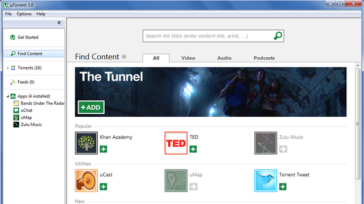Click the Torrent Tweet bird icon
This screenshot has width=364, height=204.
point(266,181)
